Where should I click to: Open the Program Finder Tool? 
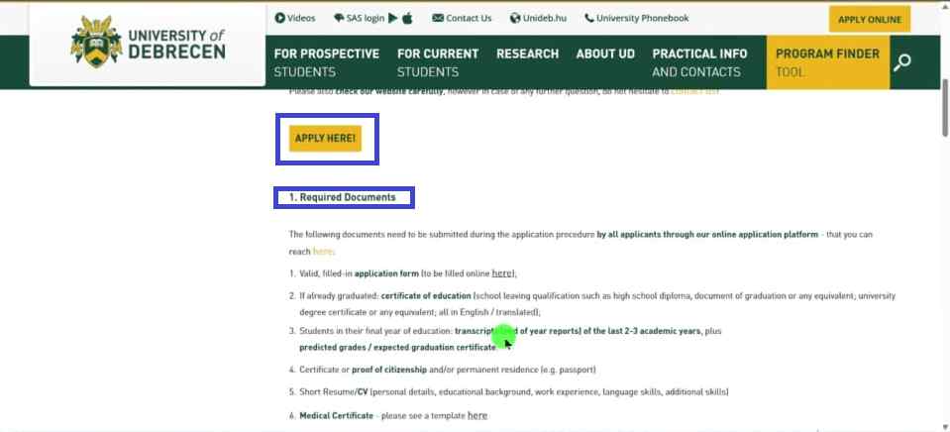pyautogui.click(x=826, y=62)
